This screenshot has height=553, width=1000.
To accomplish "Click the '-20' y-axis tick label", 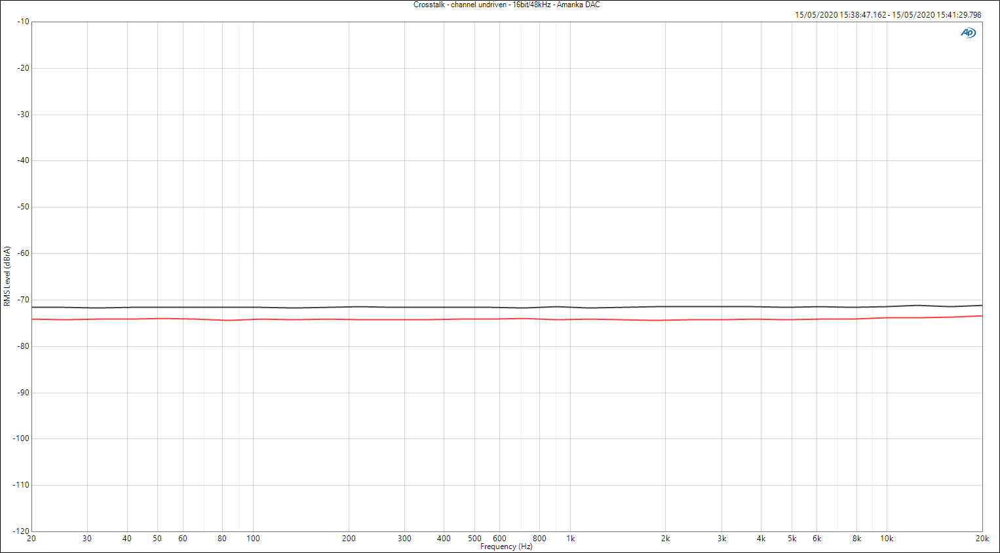I will [24, 68].
